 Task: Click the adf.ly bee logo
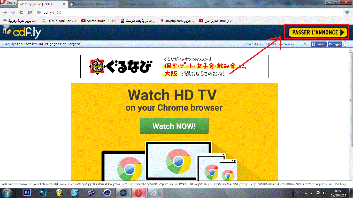point(22,32)
